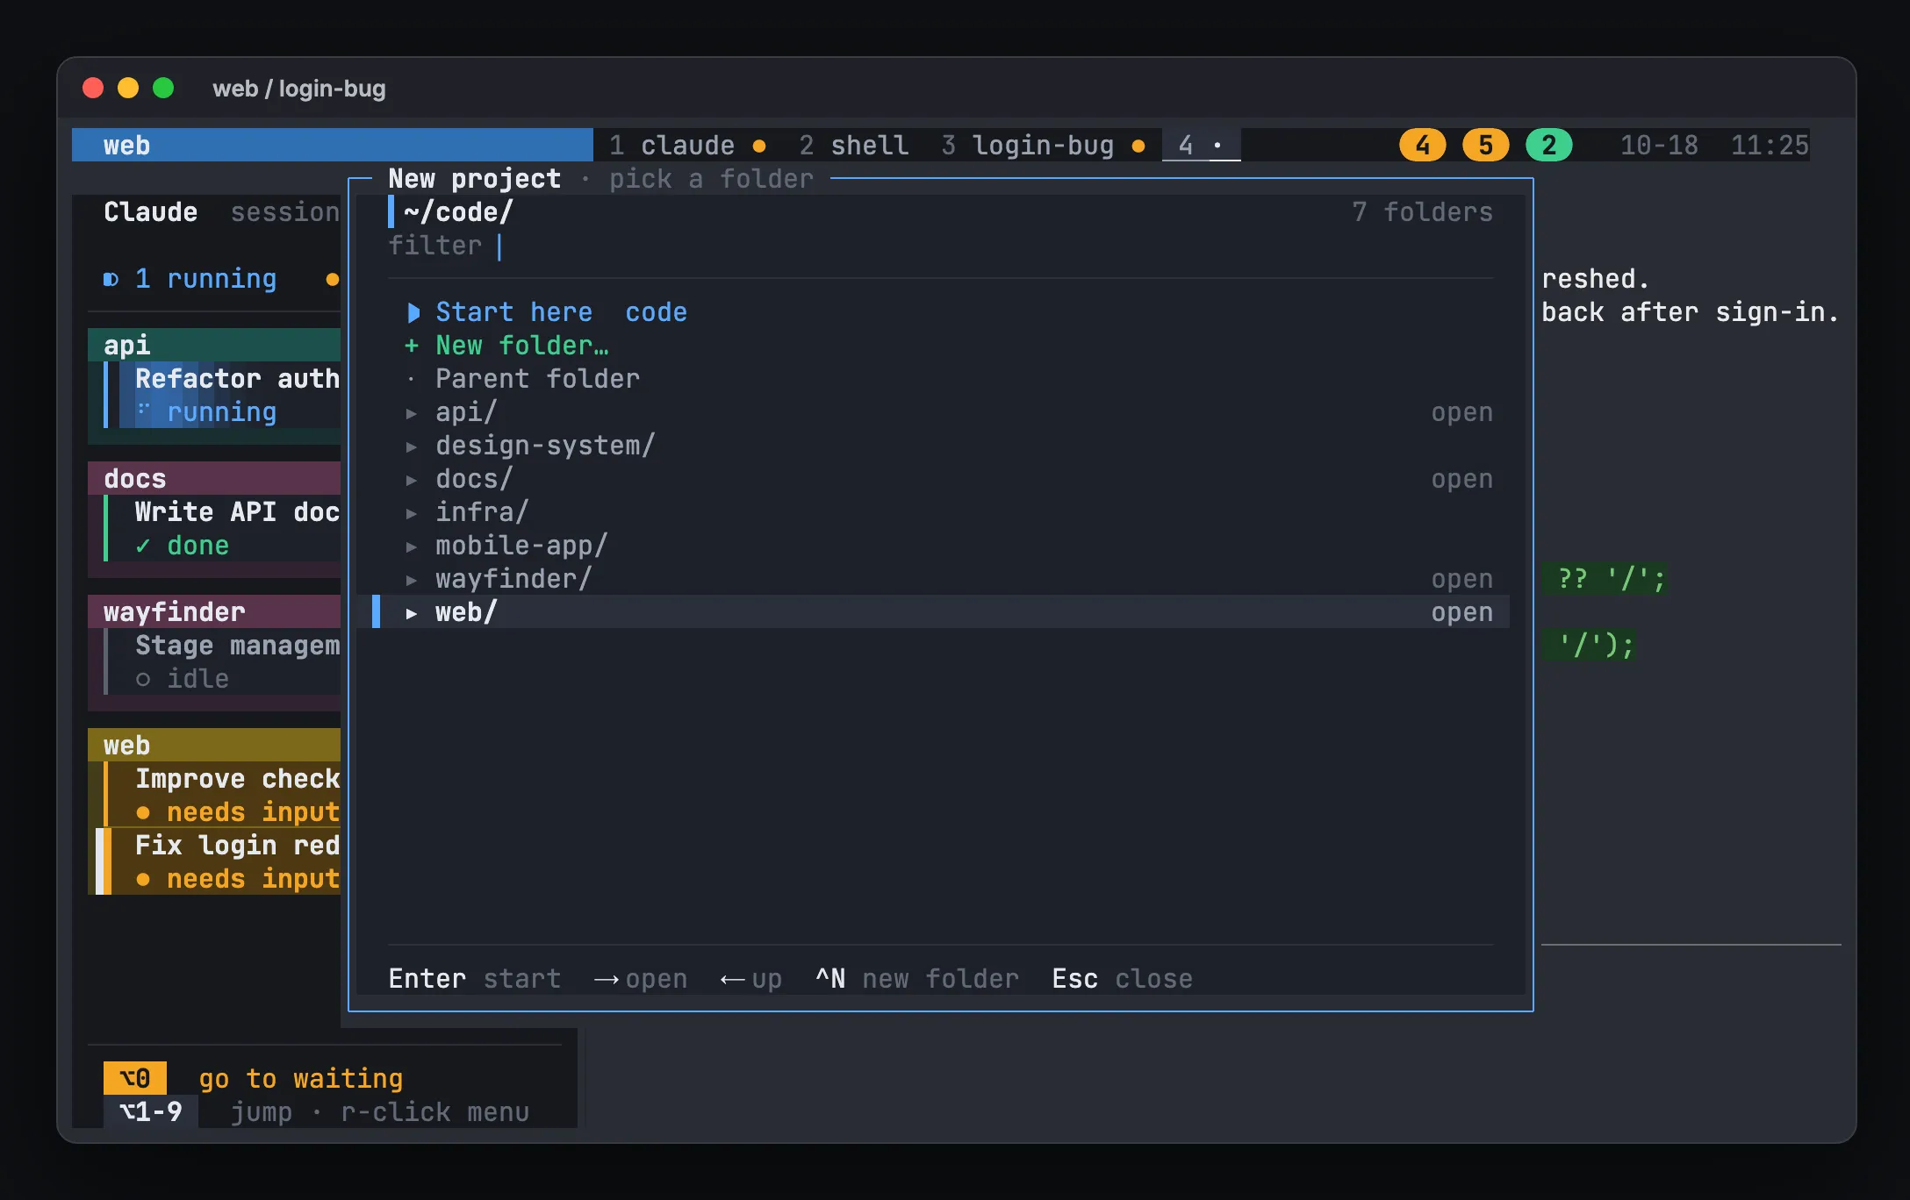Screen dimensions: 1910x1200
Task: Expand the mobile-app/ folder arrow
Action: [x=411, y=546]
